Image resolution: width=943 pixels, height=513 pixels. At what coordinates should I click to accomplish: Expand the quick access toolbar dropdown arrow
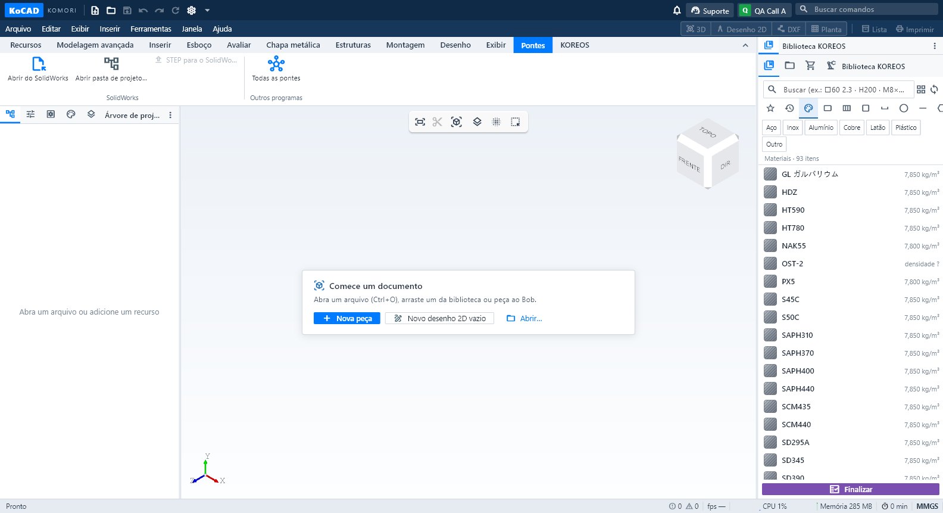click(207, 10)
